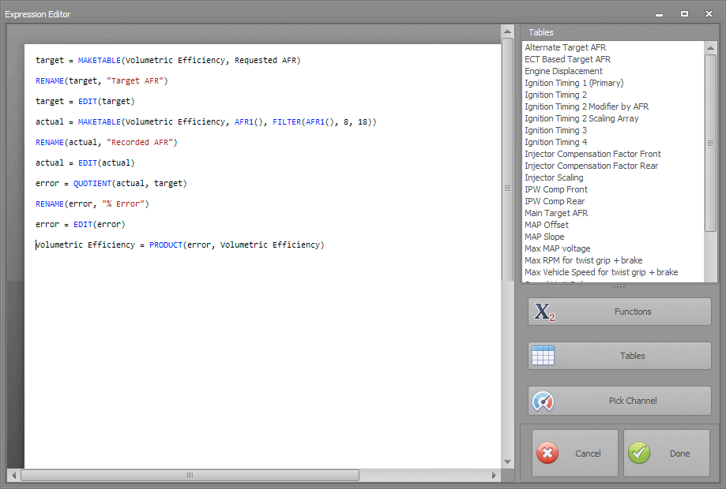The height and width of the screenshot is (489, 726).
Task: Select Max MAP voltage table
Action: (x=557, y=248)
